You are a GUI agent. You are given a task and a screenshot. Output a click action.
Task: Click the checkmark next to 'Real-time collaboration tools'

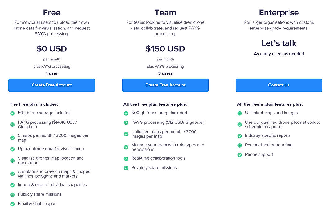126,158
